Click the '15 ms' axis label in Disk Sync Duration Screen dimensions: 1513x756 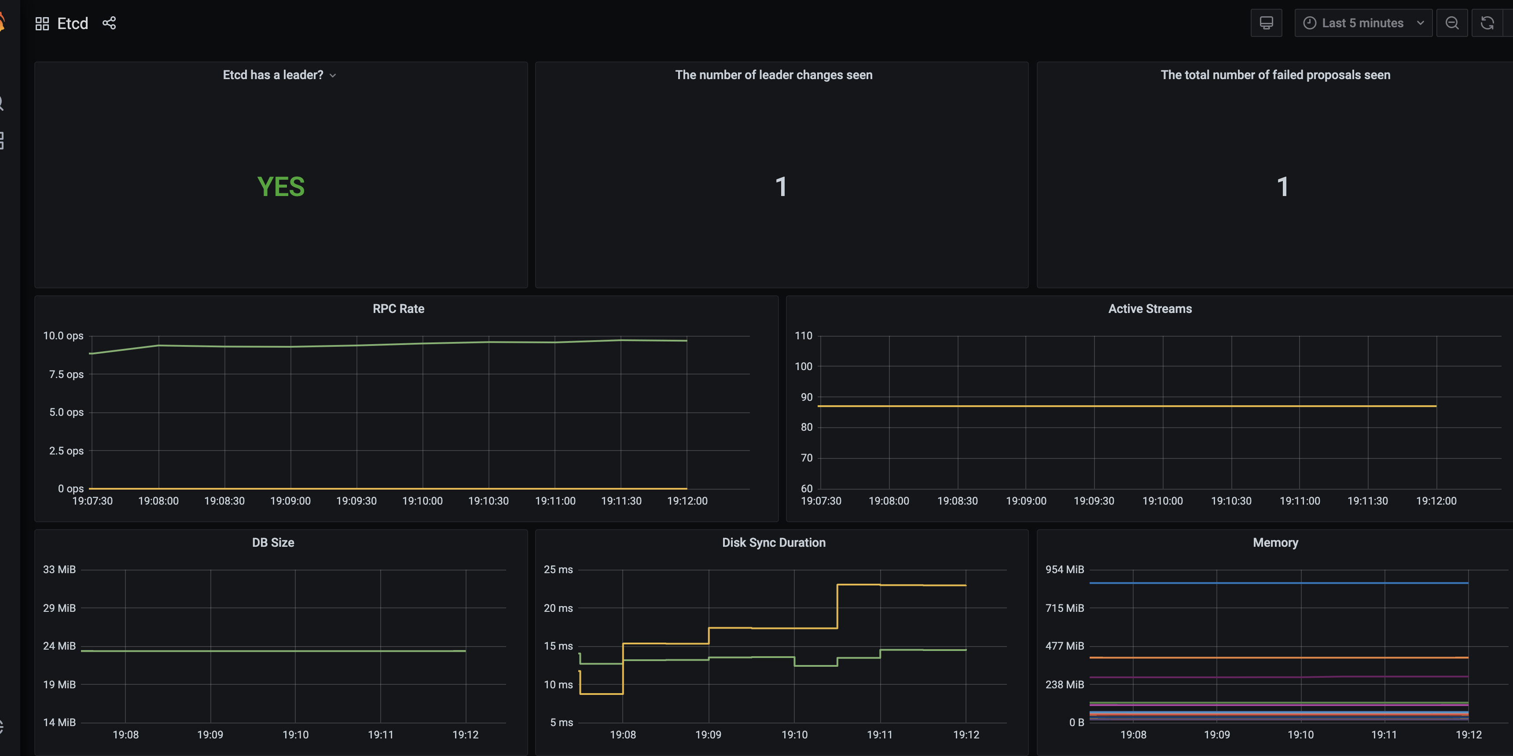(x=558, y=646)
